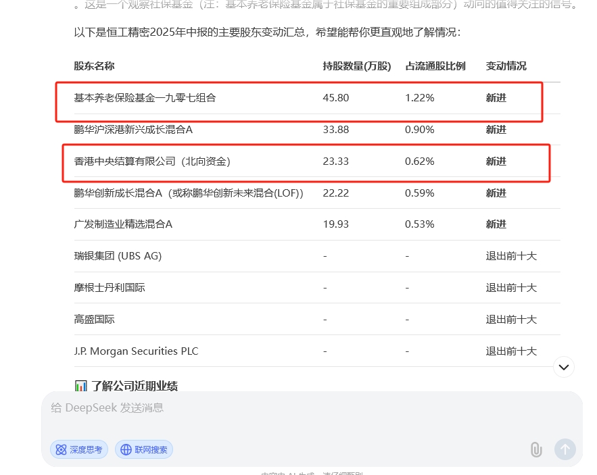Select 基本养老保险基金一九零七组合 row name
Screen dimensions: 597x475
point(145,98)
